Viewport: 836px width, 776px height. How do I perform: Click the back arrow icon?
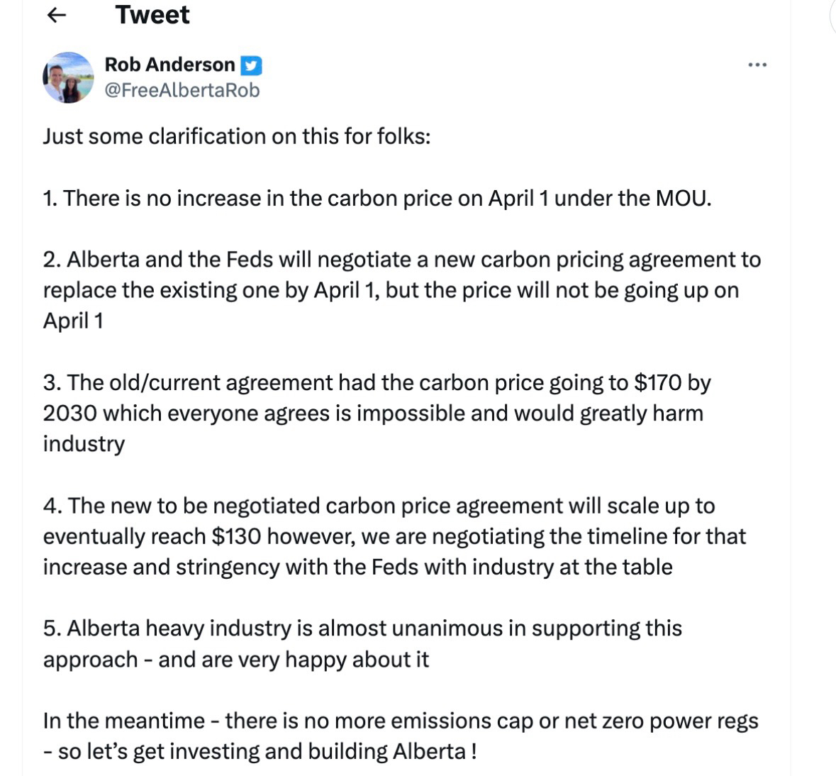point(57,15)
